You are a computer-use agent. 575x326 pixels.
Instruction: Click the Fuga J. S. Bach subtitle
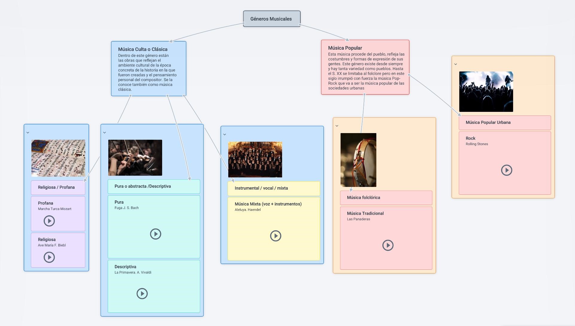tap(127, 208)
